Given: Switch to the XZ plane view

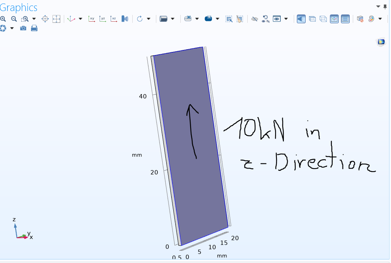Looking at the screenshot, I should click(x=114, y=19).
